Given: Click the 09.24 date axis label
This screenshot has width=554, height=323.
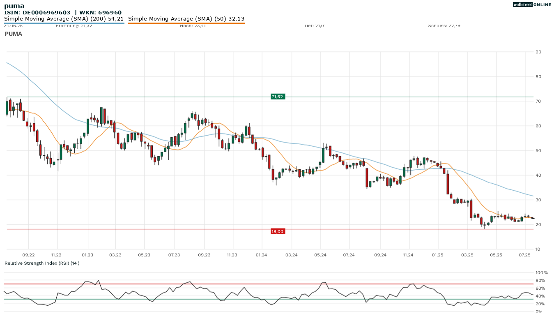Looking at the screenshot, I should click(x=380, y=255).
